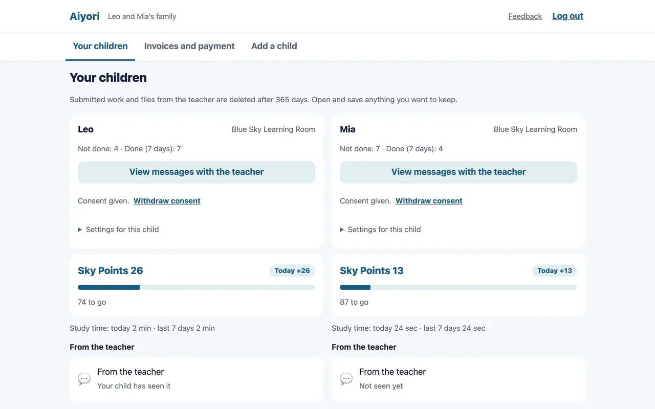Click 'Study time: today 2 min' line
655x409 pixels.
coord(142,328)
